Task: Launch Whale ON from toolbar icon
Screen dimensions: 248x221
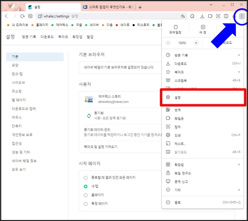Action: coord(210,16)
